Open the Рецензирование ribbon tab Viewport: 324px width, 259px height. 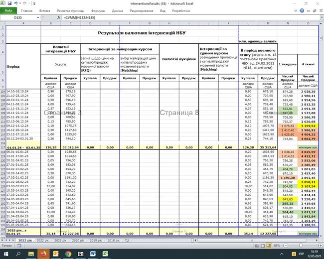[142, 11]
